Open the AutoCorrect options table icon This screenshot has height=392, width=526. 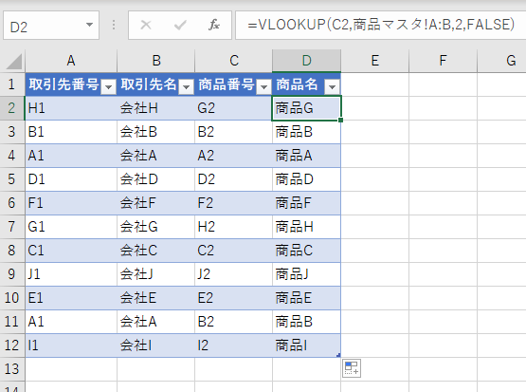(352, 368)
